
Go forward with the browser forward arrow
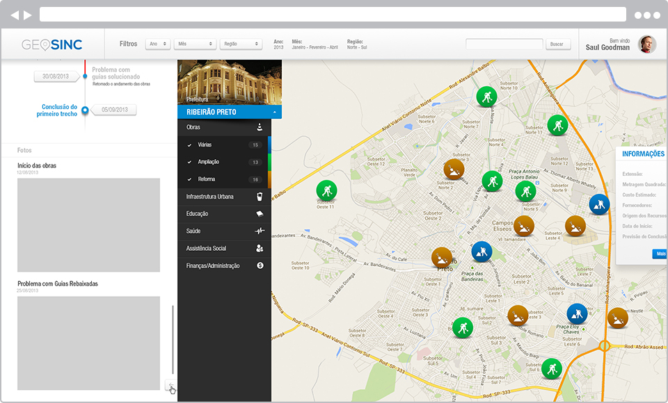point(28,15)
